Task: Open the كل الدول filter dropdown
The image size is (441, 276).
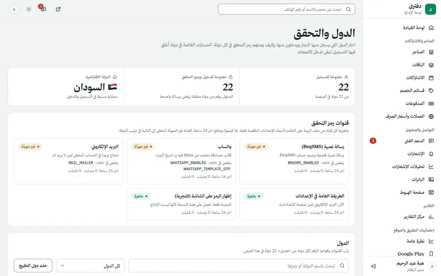Action: point(90,266)
